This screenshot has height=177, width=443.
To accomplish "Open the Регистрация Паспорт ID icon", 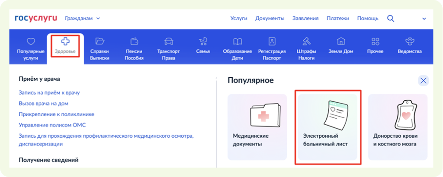I will coord(272,42).
